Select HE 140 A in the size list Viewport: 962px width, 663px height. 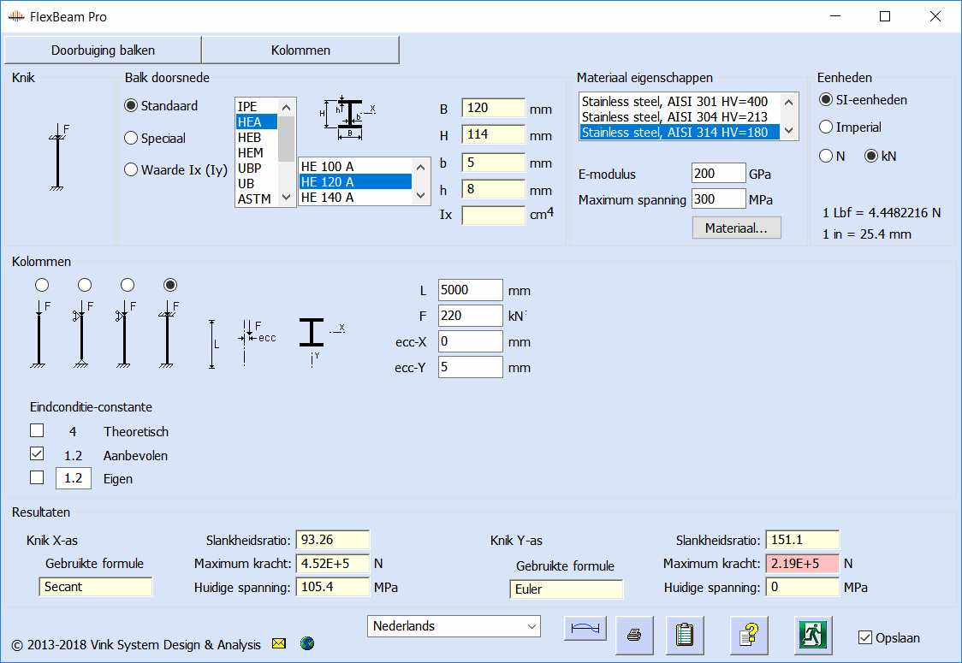coord(355,198)
